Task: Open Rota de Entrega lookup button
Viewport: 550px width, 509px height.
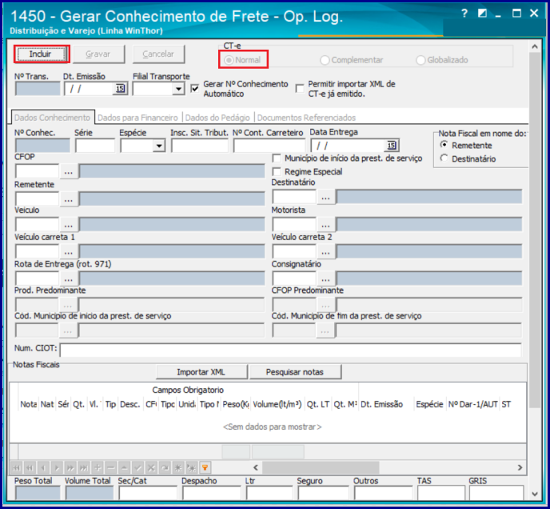Action: pos(69,279)
